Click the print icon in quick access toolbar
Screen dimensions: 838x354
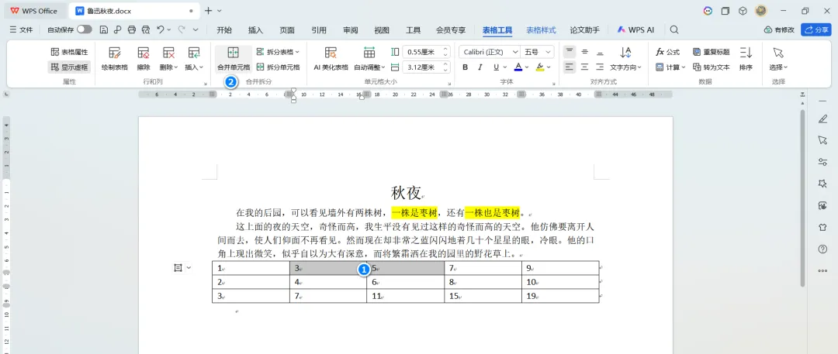[131, 30]
